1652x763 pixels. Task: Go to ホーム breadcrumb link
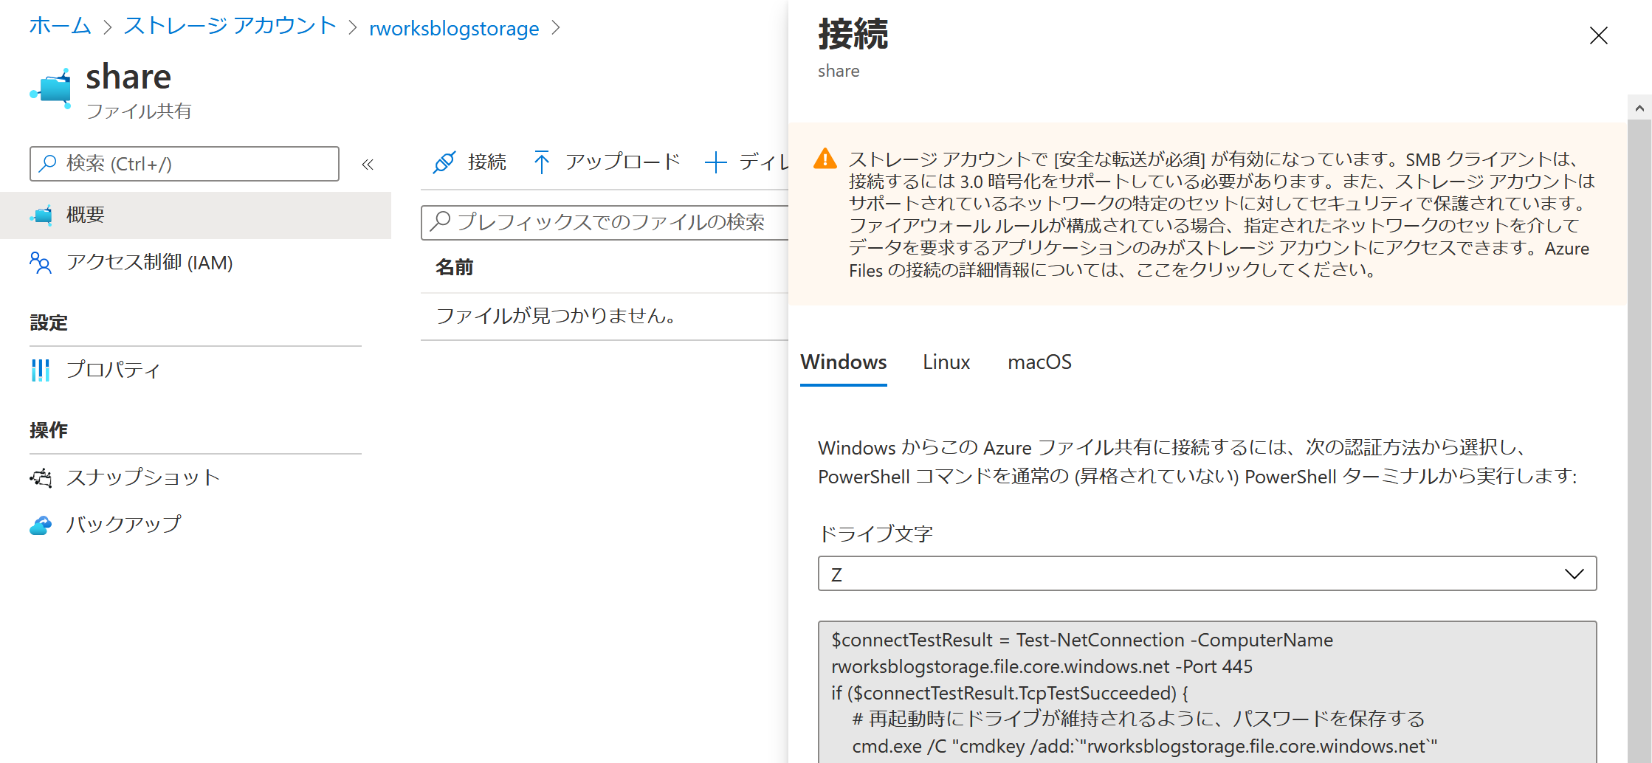[61, 27]
